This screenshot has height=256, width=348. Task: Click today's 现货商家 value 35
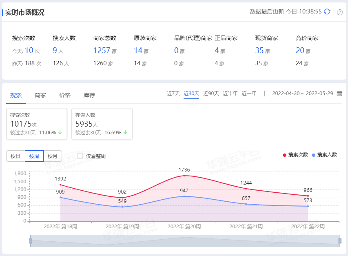click(x=259, y=50)
